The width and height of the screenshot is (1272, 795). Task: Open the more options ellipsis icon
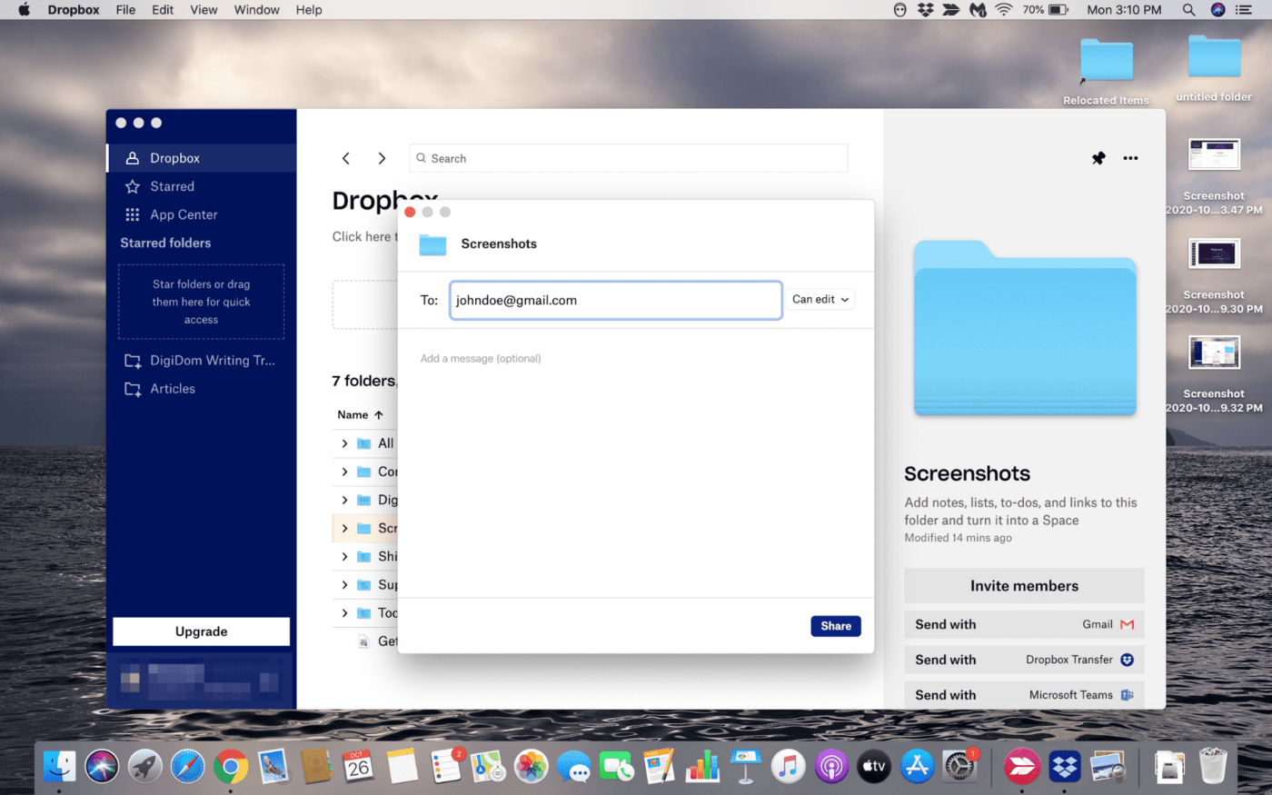pos(1130,157)
